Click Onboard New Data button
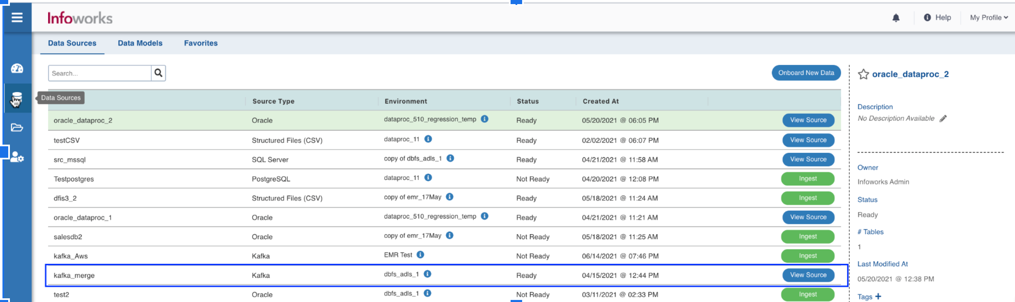This screenshot has width=1015, height=302. 806,73
